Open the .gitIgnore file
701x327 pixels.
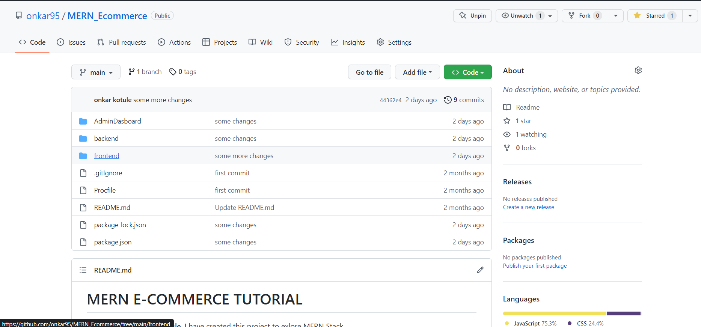pyautogui.click(x=108, y=173)
